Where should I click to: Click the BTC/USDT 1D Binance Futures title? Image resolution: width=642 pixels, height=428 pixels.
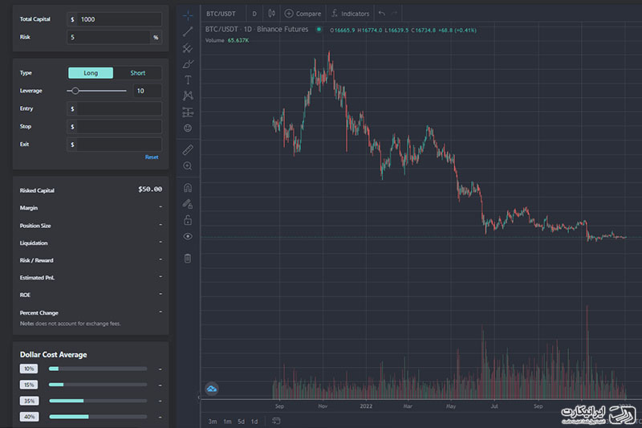[257, 29]
